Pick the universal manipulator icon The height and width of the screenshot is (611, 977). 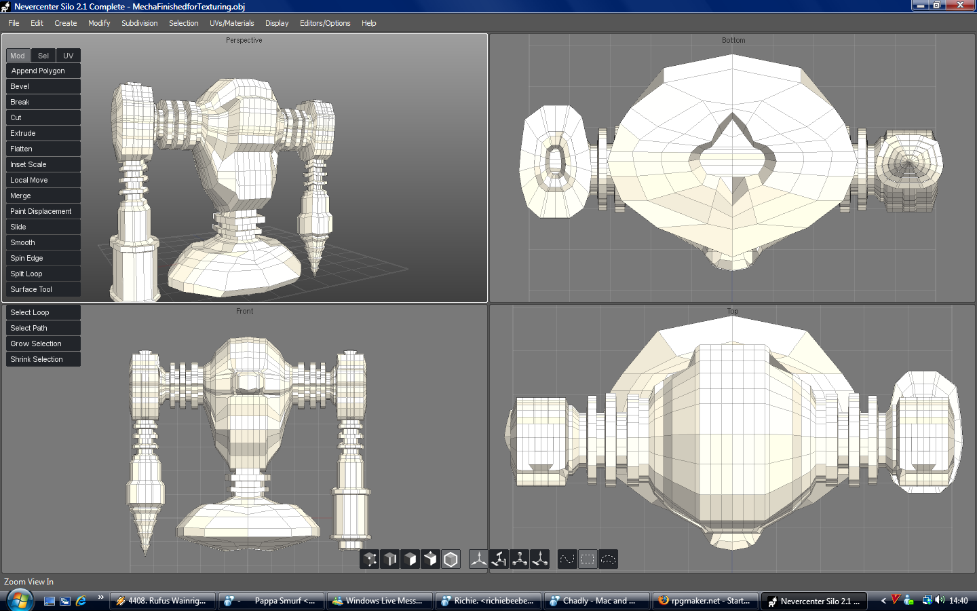point(540,559)
